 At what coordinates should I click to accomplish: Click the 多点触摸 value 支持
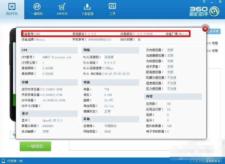pyautogui.click(x=46, y=131)
